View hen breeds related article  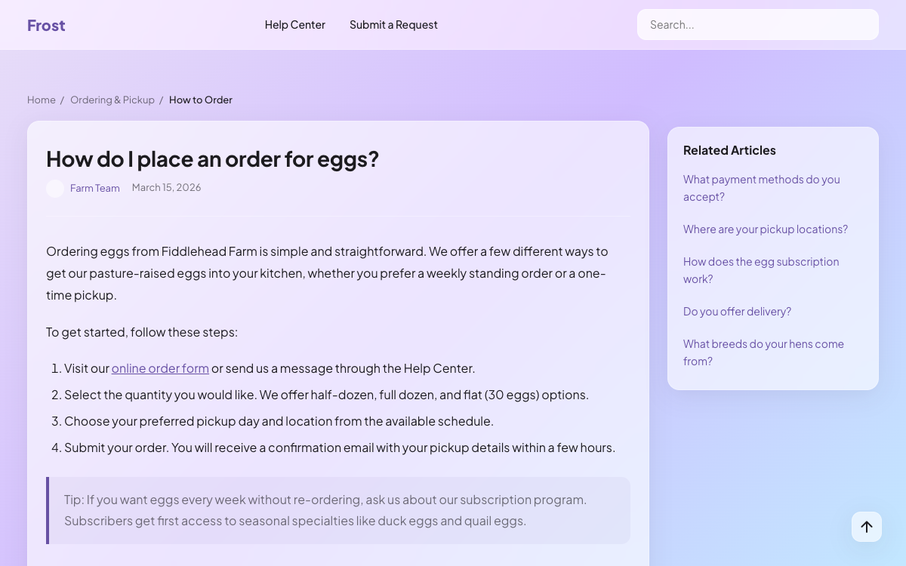[x=763, y=352]
